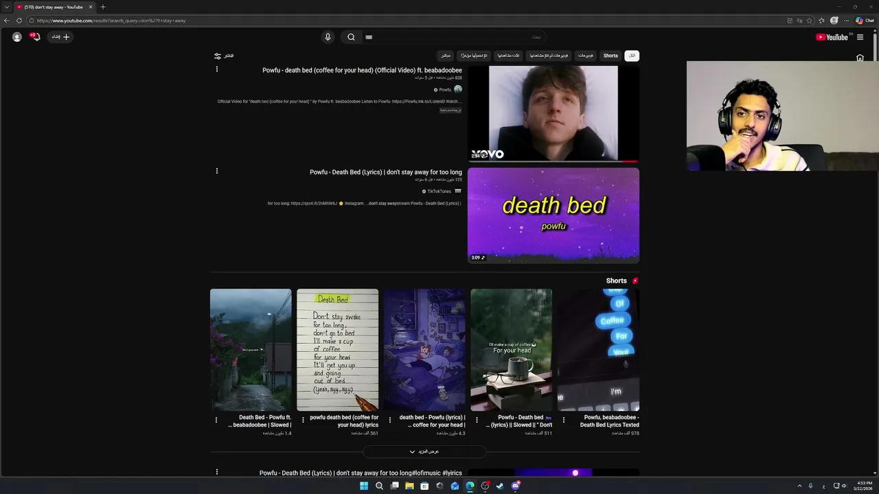Open menu for 'death bed - Powfu (lyrics)' Short
This screenshot has height=494, width=879.
(x=390, y=420)
